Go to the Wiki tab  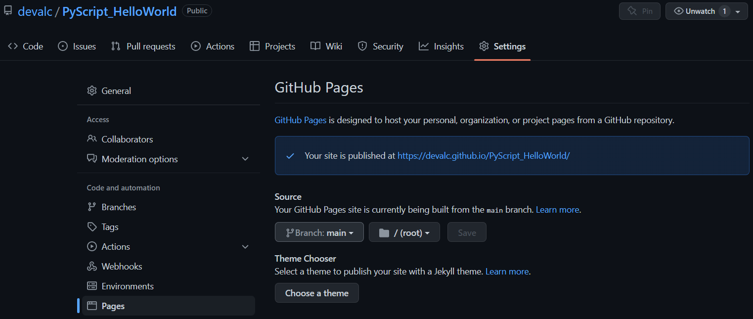326,46
